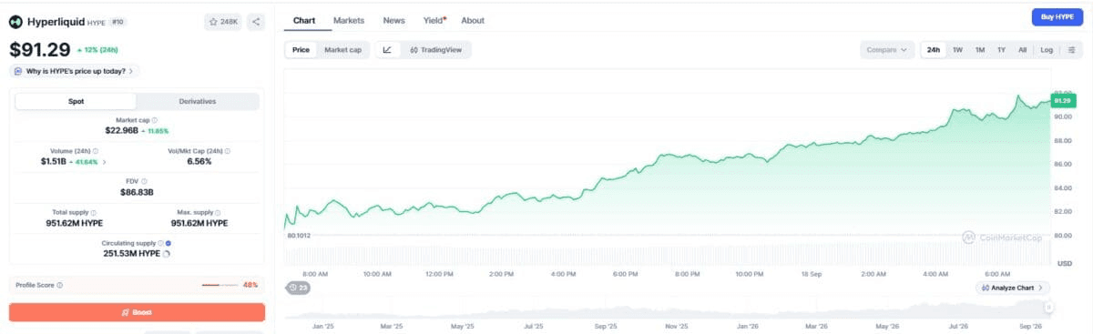Click the $91.29 price value
1093x334 pixels.
click(39, 51)
